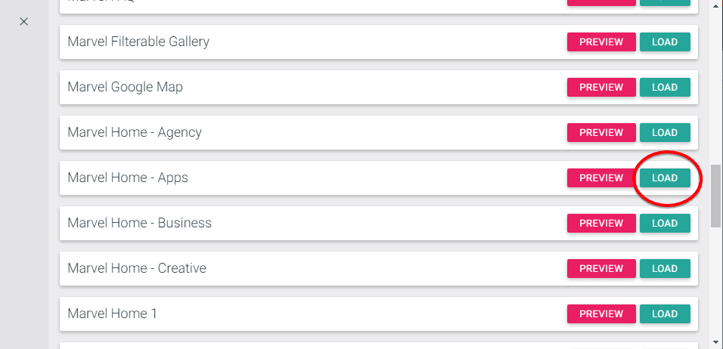Load the Marvel Home - Apps template
The image size is (723, 349).
click(x=665, y=178)
